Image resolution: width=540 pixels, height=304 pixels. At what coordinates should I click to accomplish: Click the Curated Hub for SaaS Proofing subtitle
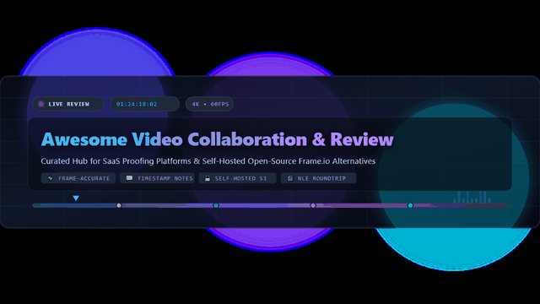click(208, 161)
